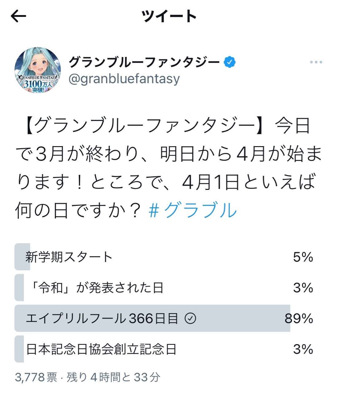Click the checkmark icon beside エイプリルフール366日目
Screen dimensions: 339x393
click(190, 318)
